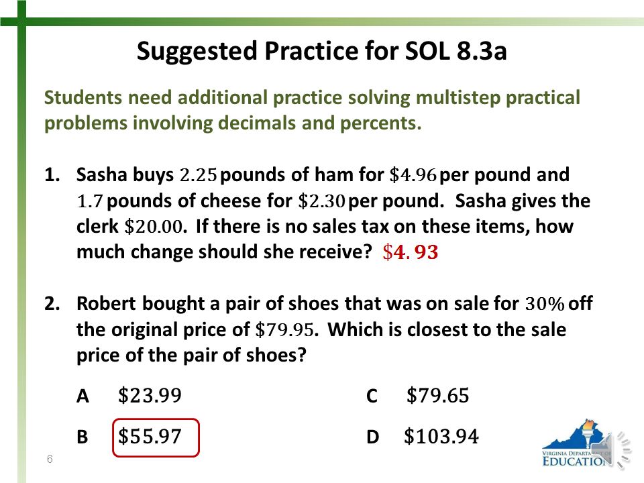Click the letter B option label

[x=82, y=437]
